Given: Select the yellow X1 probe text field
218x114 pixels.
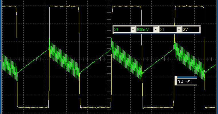Looking at the screenshot, I should click(168, 29).
